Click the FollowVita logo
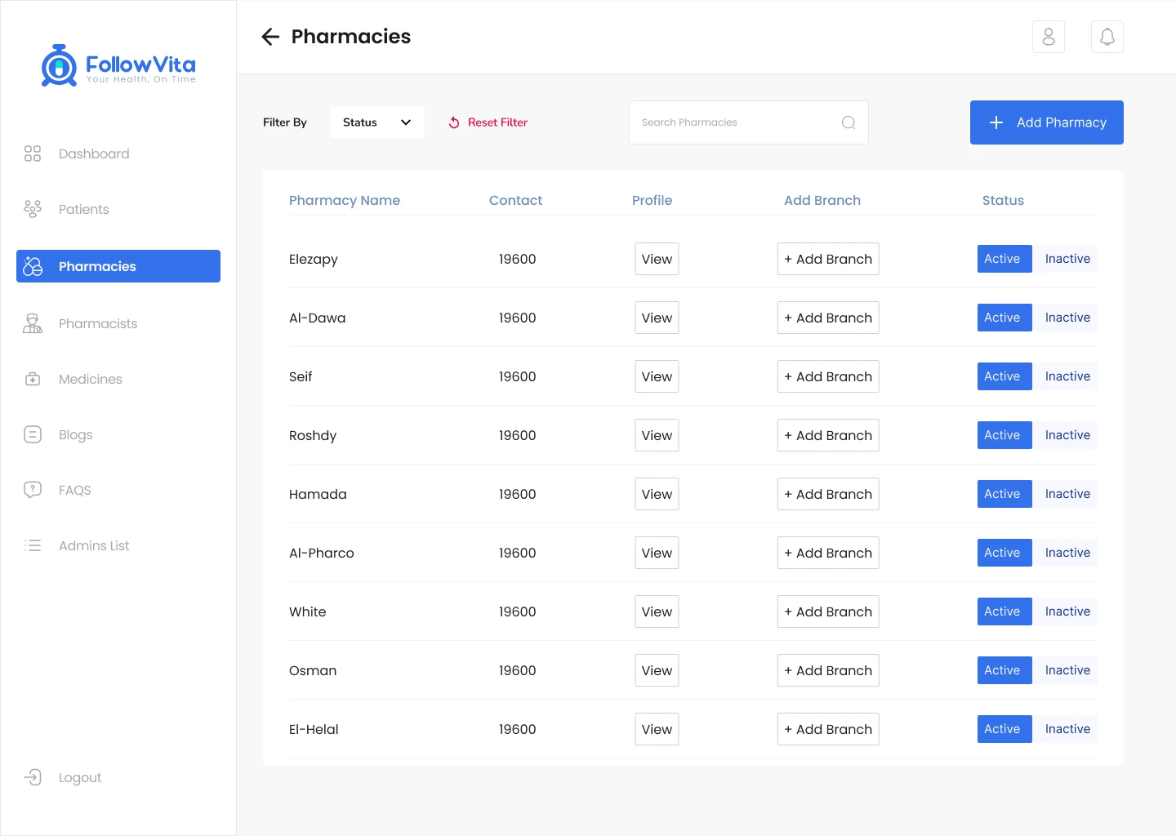Image resolution: width=1176 pixels, height=836 pixels. click(x=118, y=65)
